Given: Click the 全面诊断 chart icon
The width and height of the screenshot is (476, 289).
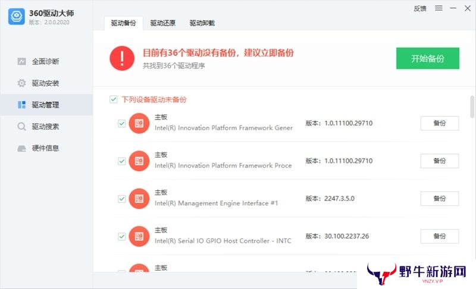Looking at the screenshot, I should point(21,62).
